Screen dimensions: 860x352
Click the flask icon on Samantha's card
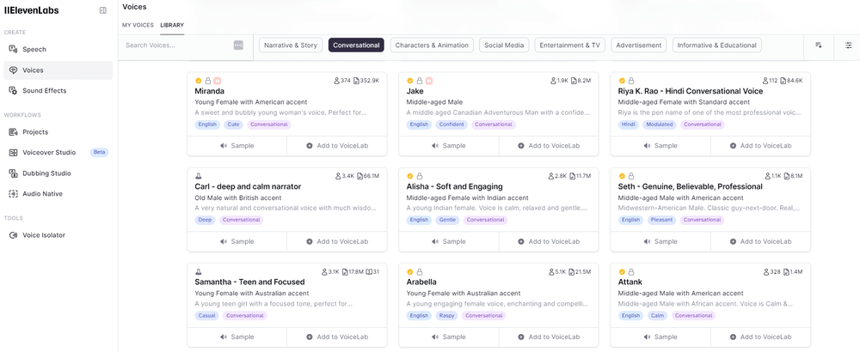(199, 271)
